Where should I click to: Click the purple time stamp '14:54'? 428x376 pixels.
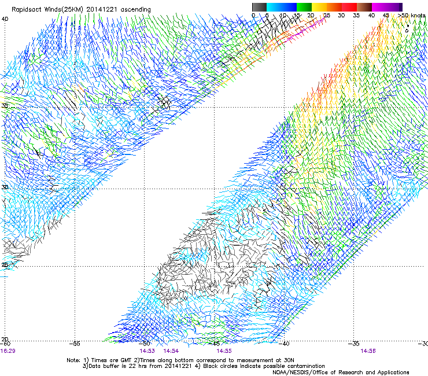coord(171,351)
